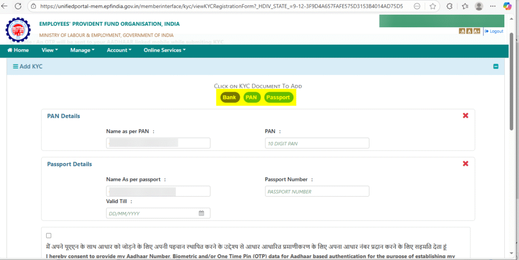The height and width of the screenshot is (260, 519).
Task: Go to Home menu
Action: (18, 50)
